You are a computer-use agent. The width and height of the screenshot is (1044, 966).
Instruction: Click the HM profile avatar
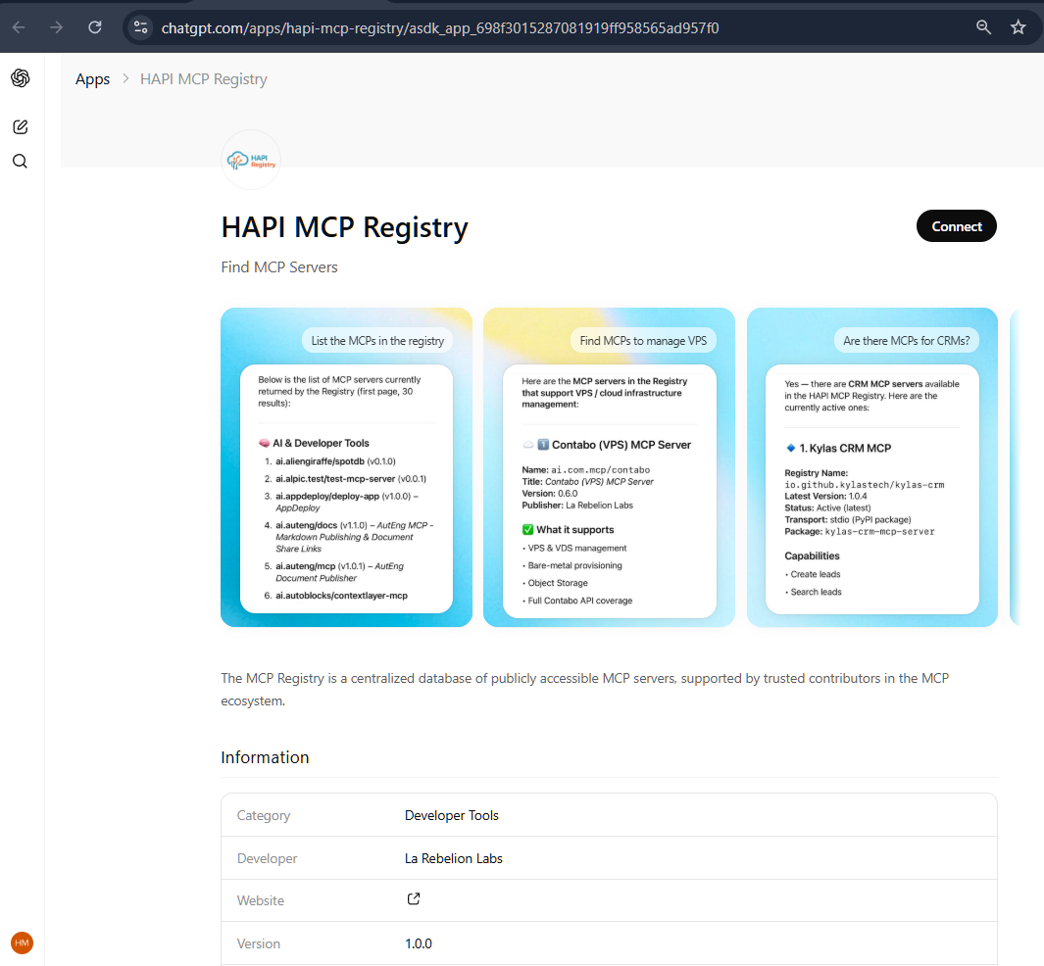21,942
